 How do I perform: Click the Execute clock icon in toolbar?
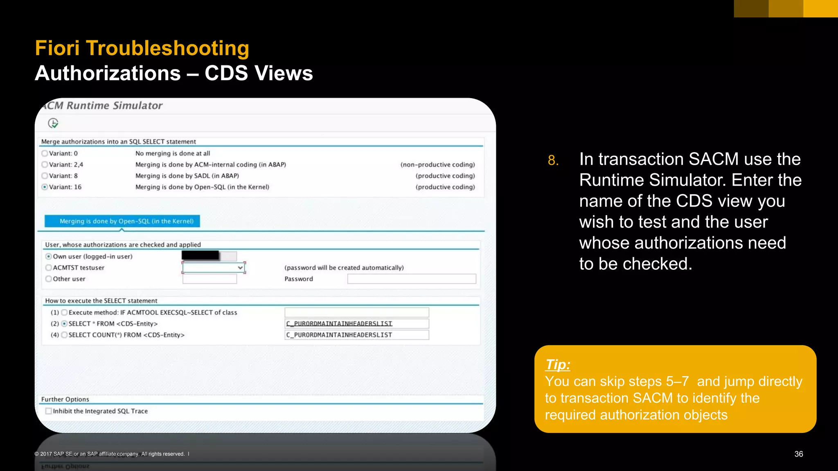pos(53,123)
